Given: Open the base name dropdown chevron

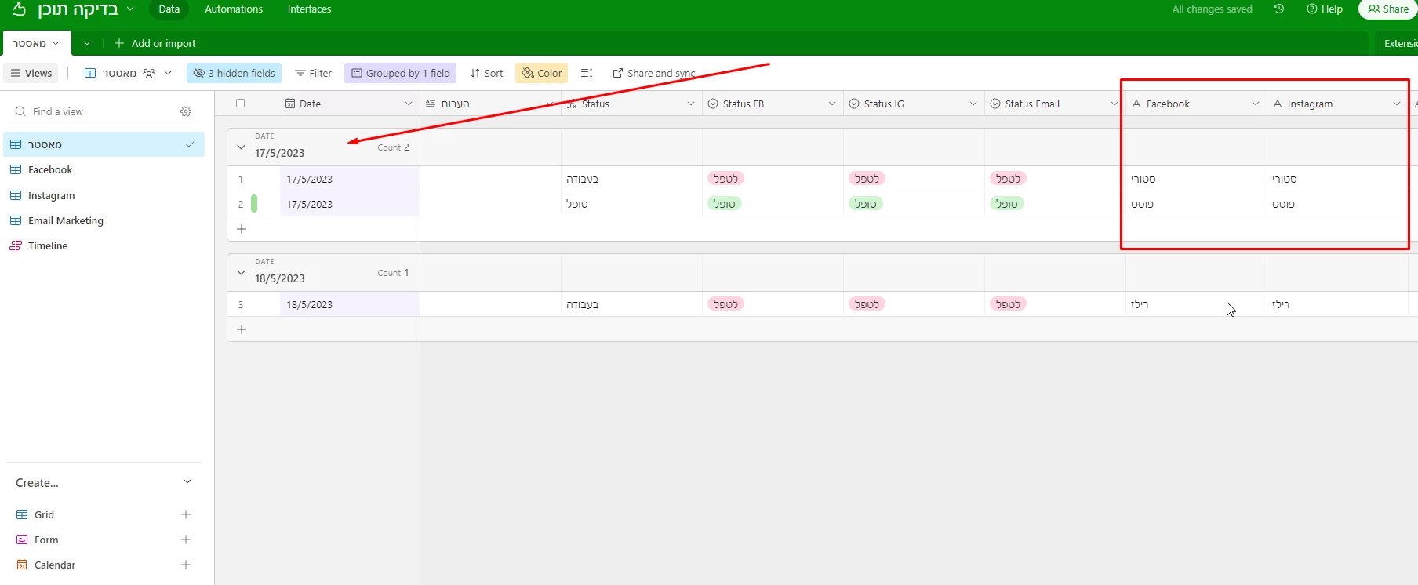Looking at the screenshot, I should [130, 9].
